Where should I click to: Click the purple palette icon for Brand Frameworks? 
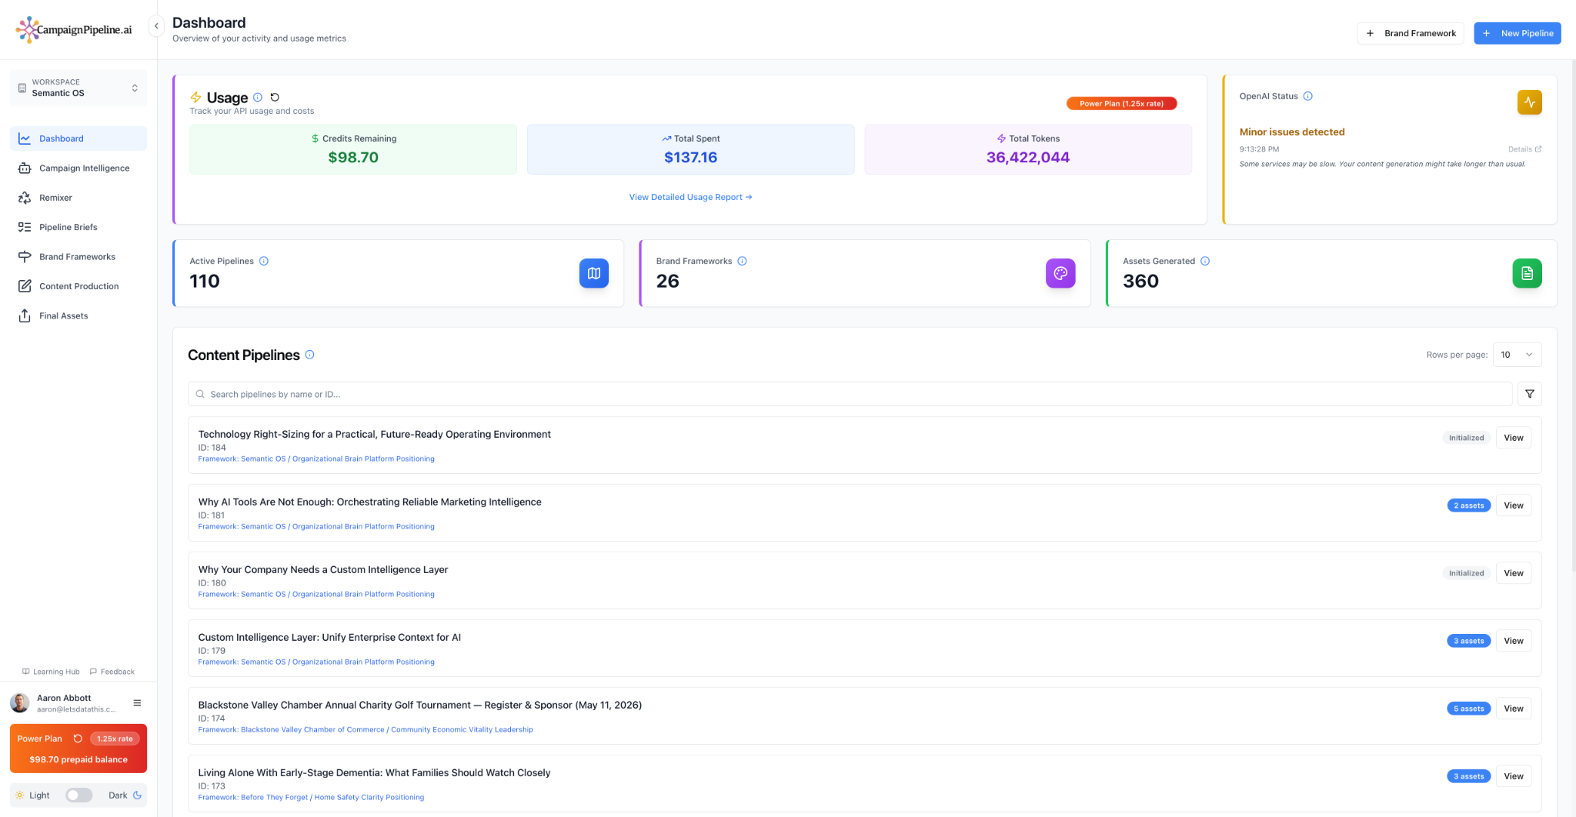1060,273
